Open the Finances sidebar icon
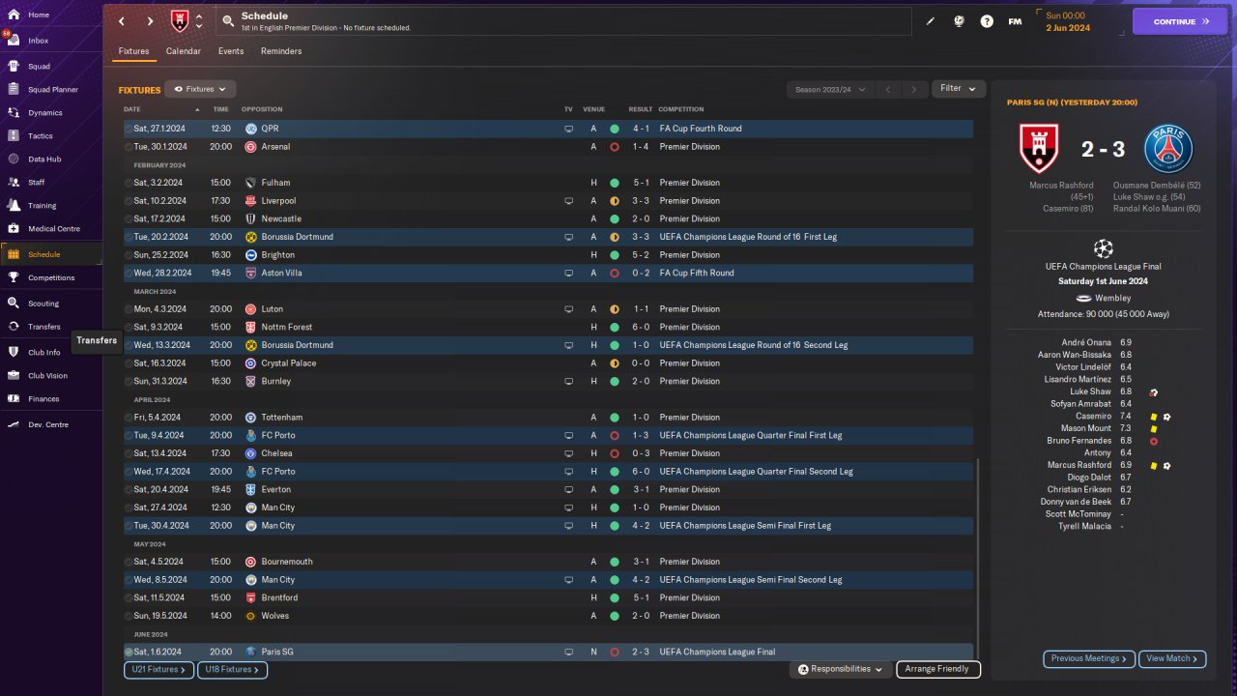1237x696 pixels. click(x=14, y=398)
